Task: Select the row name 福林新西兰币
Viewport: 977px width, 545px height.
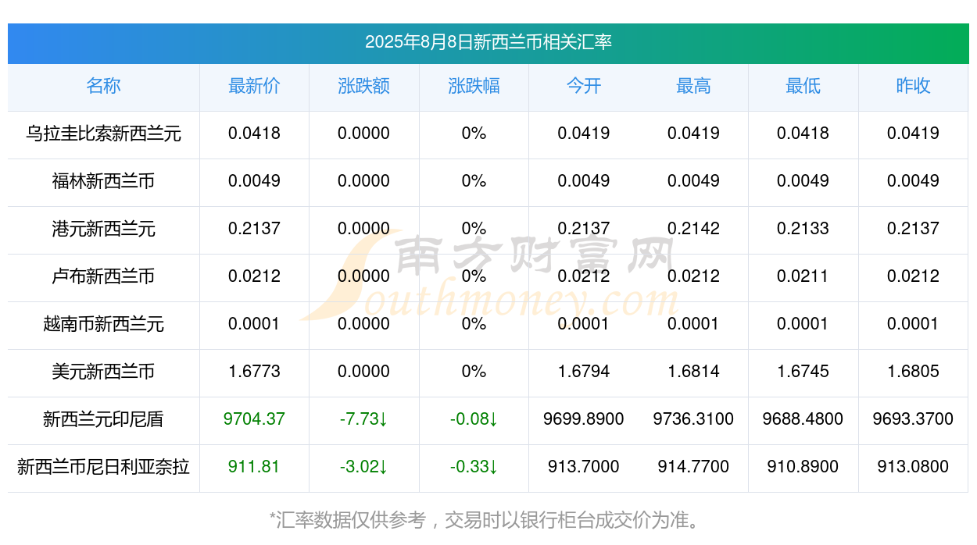Action: click(x=103, y=181)
